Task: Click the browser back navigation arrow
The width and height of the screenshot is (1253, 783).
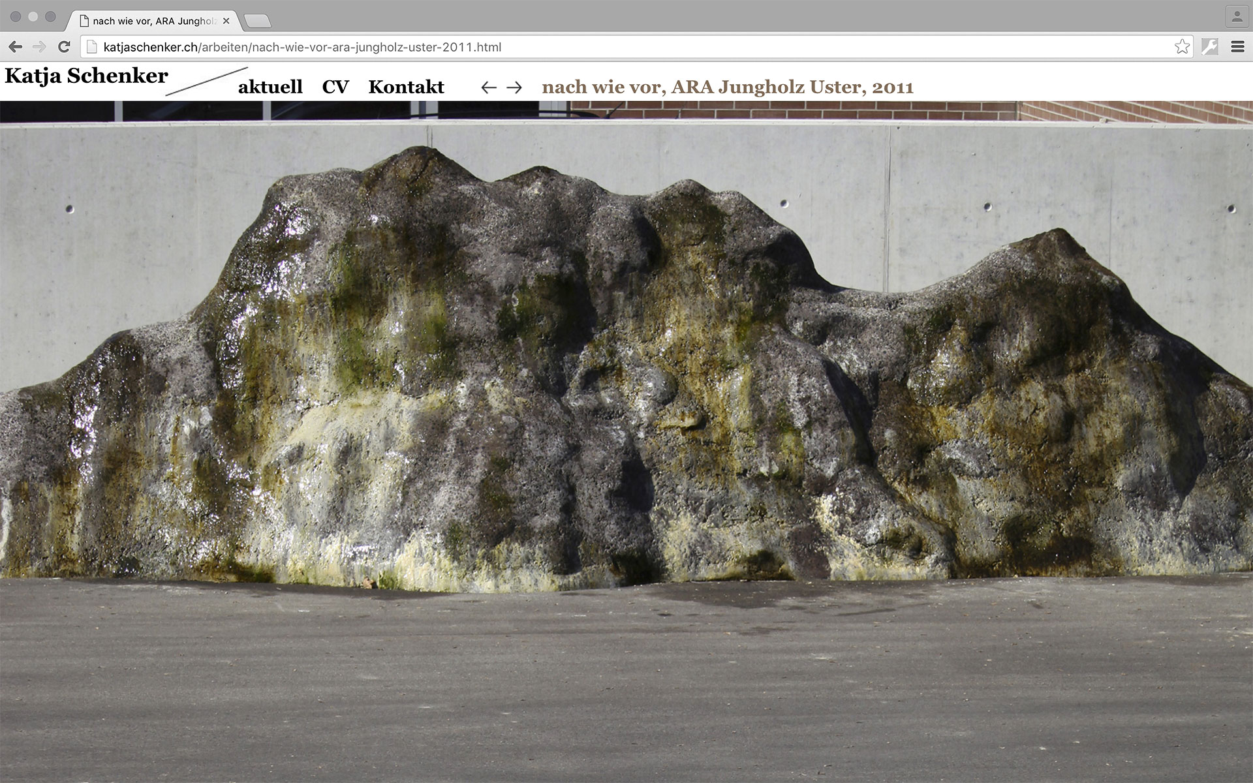Action: (14, 46)
